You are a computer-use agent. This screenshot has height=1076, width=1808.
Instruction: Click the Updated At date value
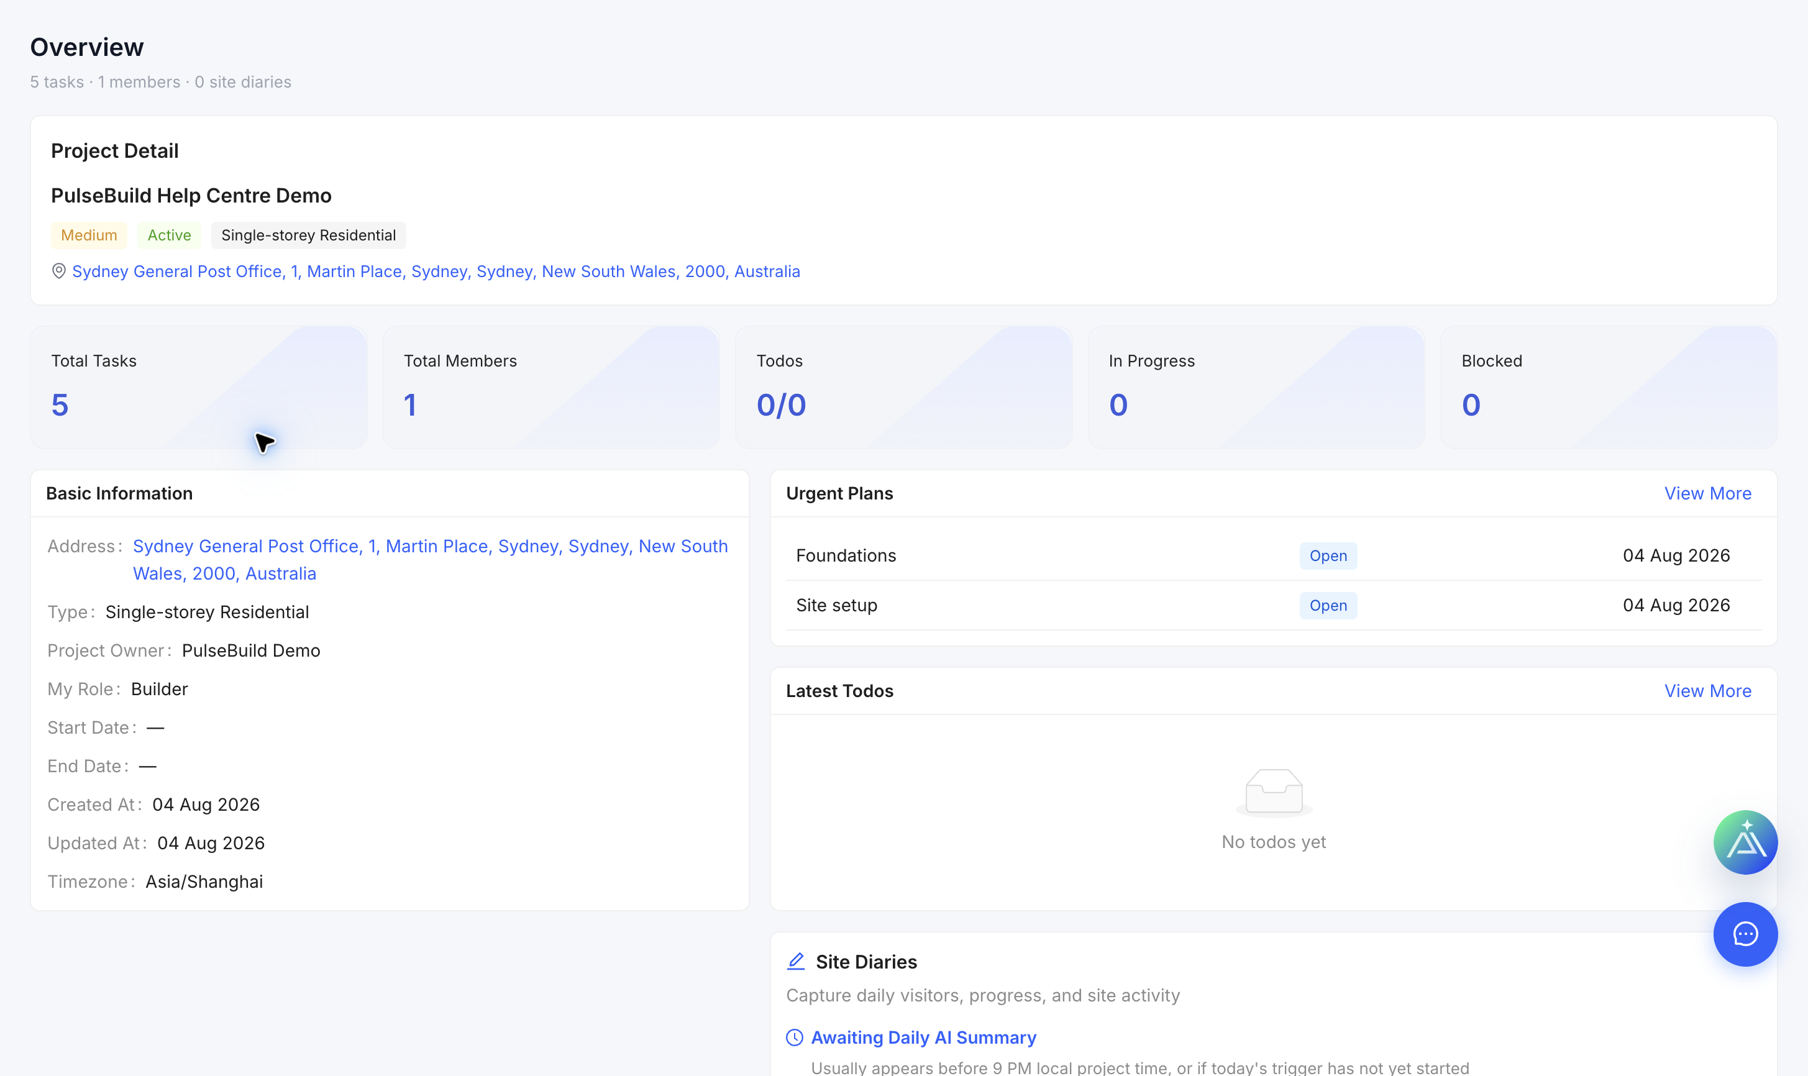[x=211, y=843]
